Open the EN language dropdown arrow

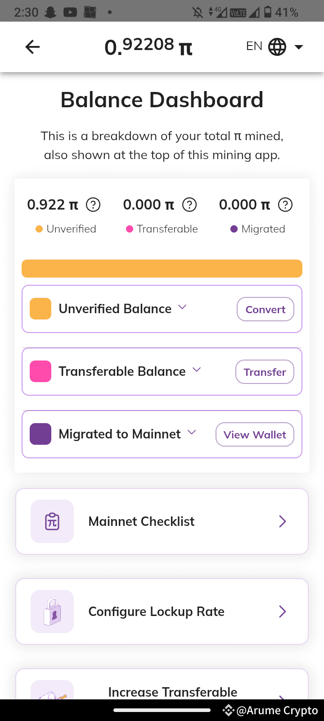299,47
